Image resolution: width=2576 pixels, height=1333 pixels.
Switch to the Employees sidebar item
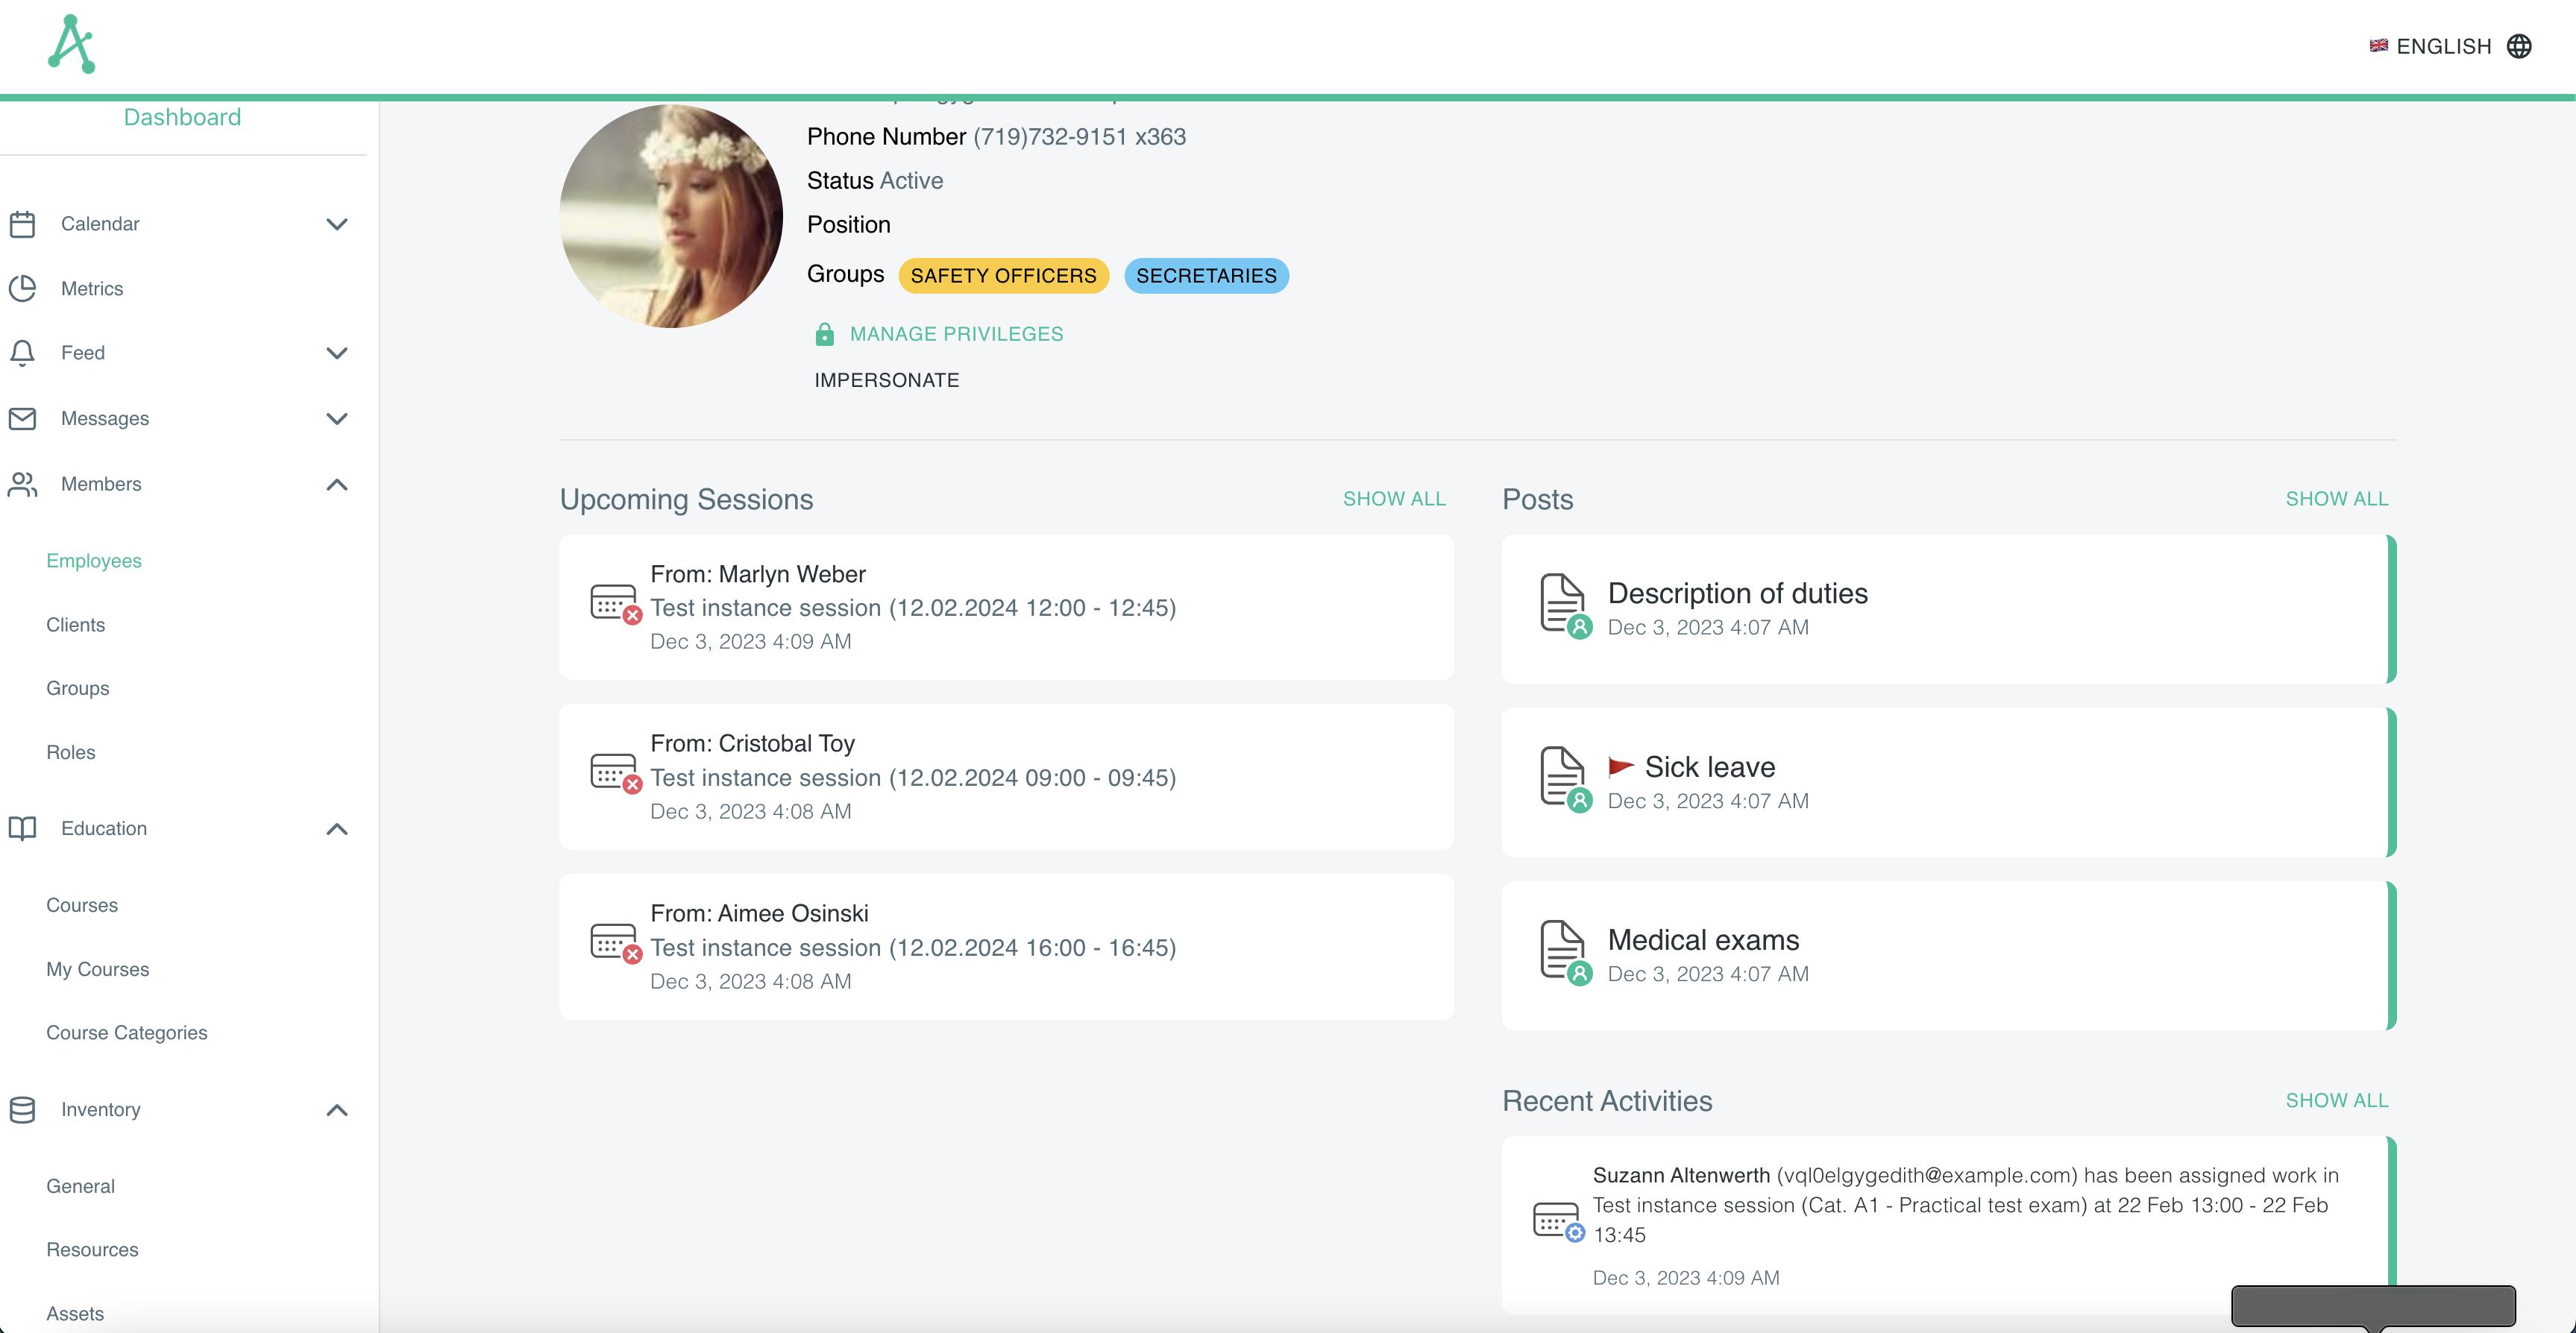(x=93, y=560)
